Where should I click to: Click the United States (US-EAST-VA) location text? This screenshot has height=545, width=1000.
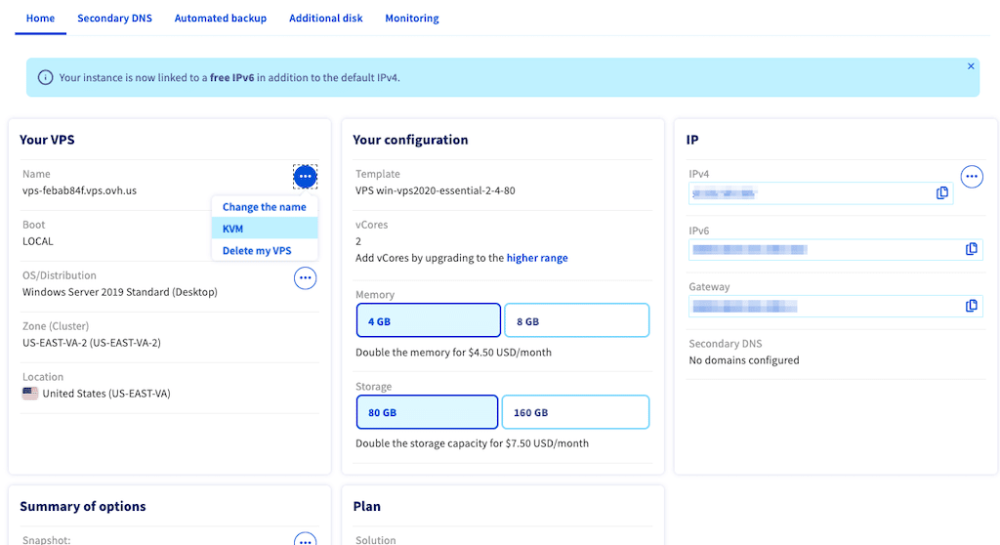click(x=106, y=393)
